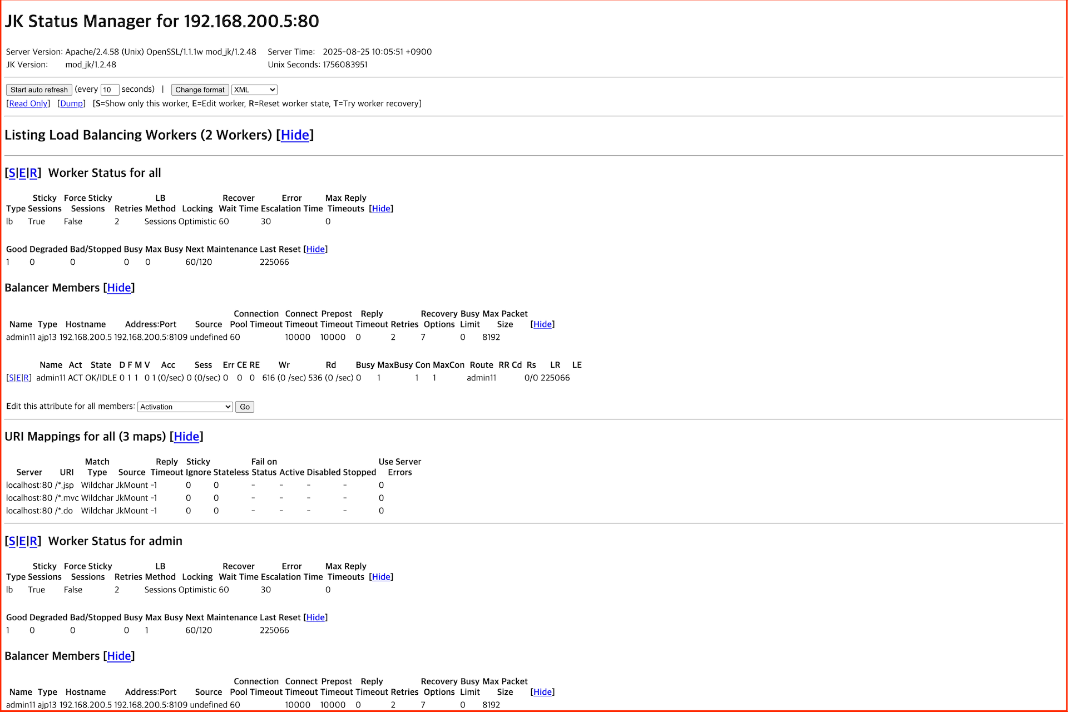Hide first Last Reset status table
1068x712 pixels.
coord(315,249)
